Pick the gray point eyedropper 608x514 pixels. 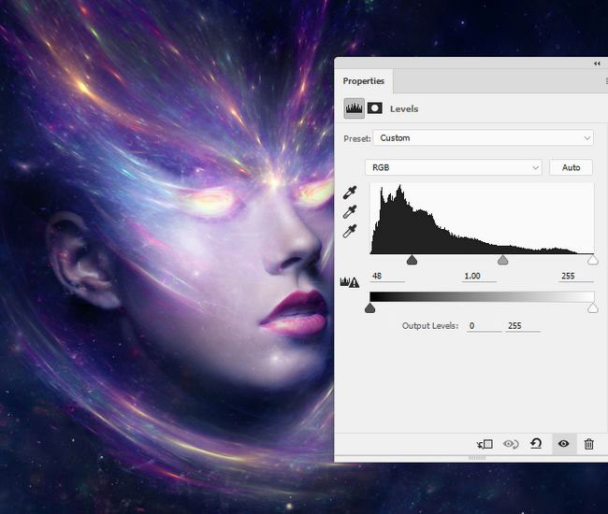(x=350, y=212)
